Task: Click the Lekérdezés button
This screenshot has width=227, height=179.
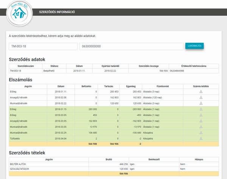Action: point(194,46)
